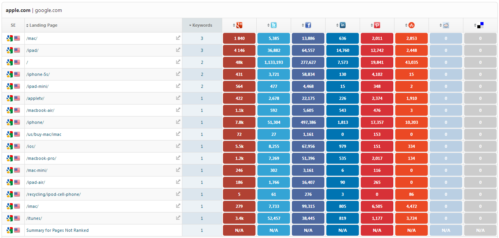This screenshot has height=238, width=499.
Task: Click Facebook count 497,386 for /iphone/
Action: pos(308,122)
